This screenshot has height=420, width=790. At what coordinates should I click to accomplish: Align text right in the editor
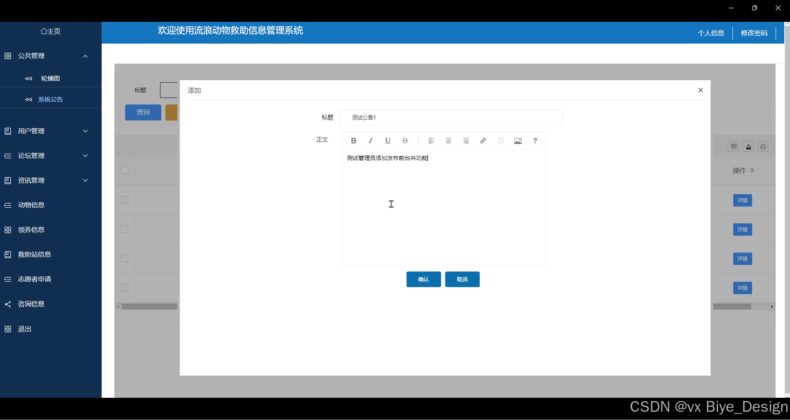[466, 141]
